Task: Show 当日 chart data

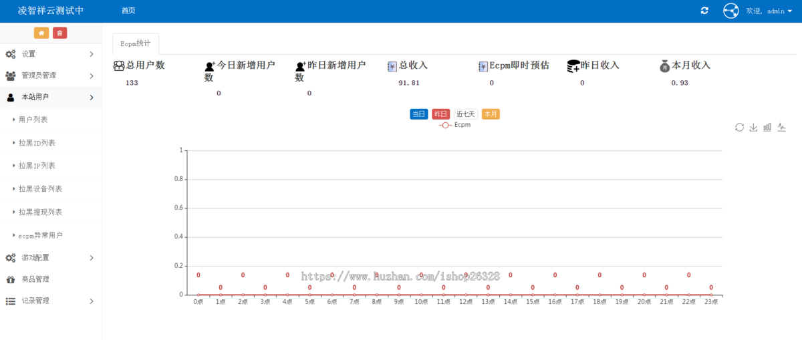Action: click(x=419, y=114)
